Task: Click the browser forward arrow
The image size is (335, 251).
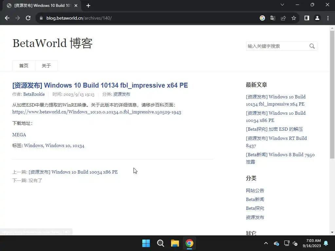Action: click(x=18, y=18)
